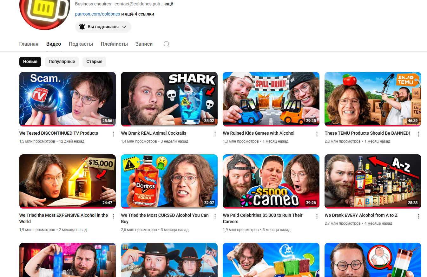
Task: Show the other links via и ещё 4 ссылки
Action: 138,14
